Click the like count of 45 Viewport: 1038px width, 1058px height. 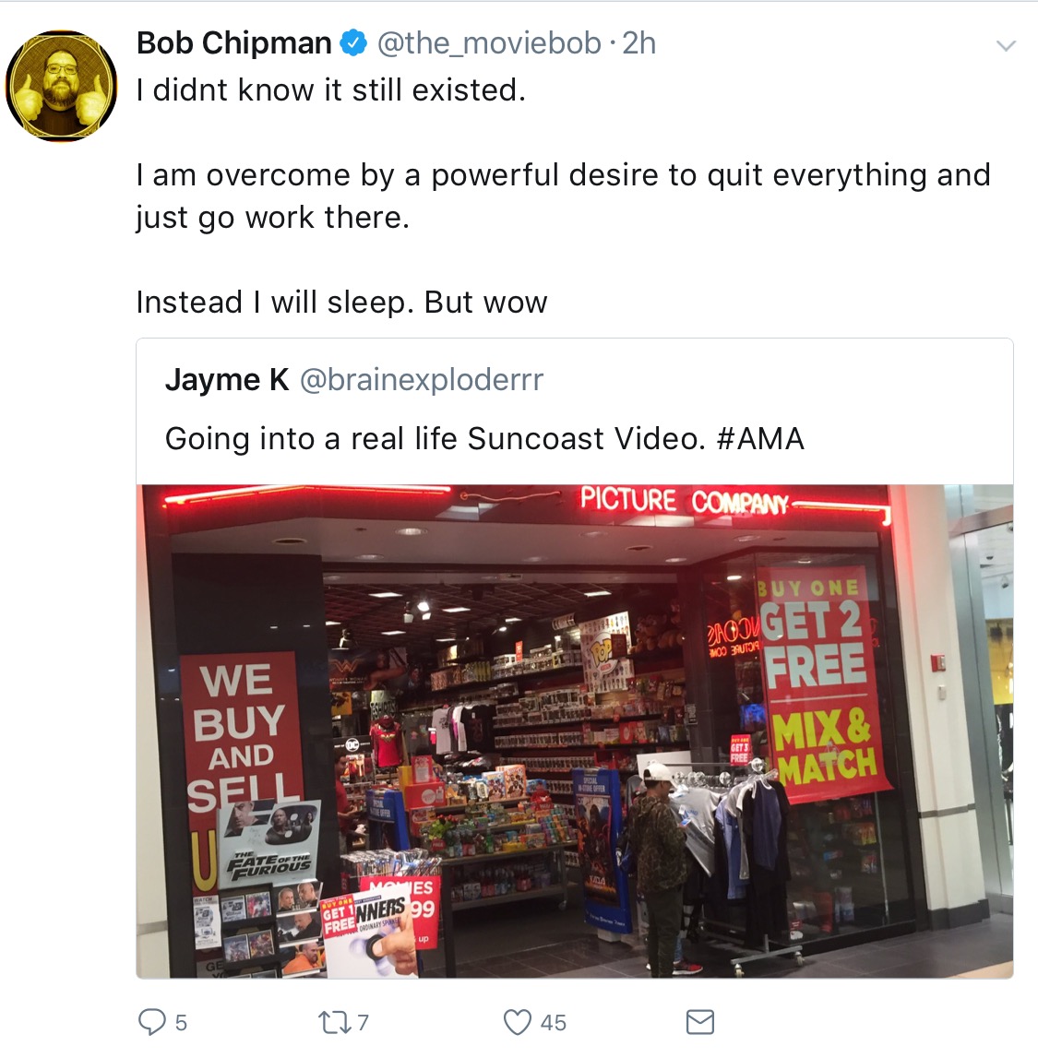tap(554, 1023)
